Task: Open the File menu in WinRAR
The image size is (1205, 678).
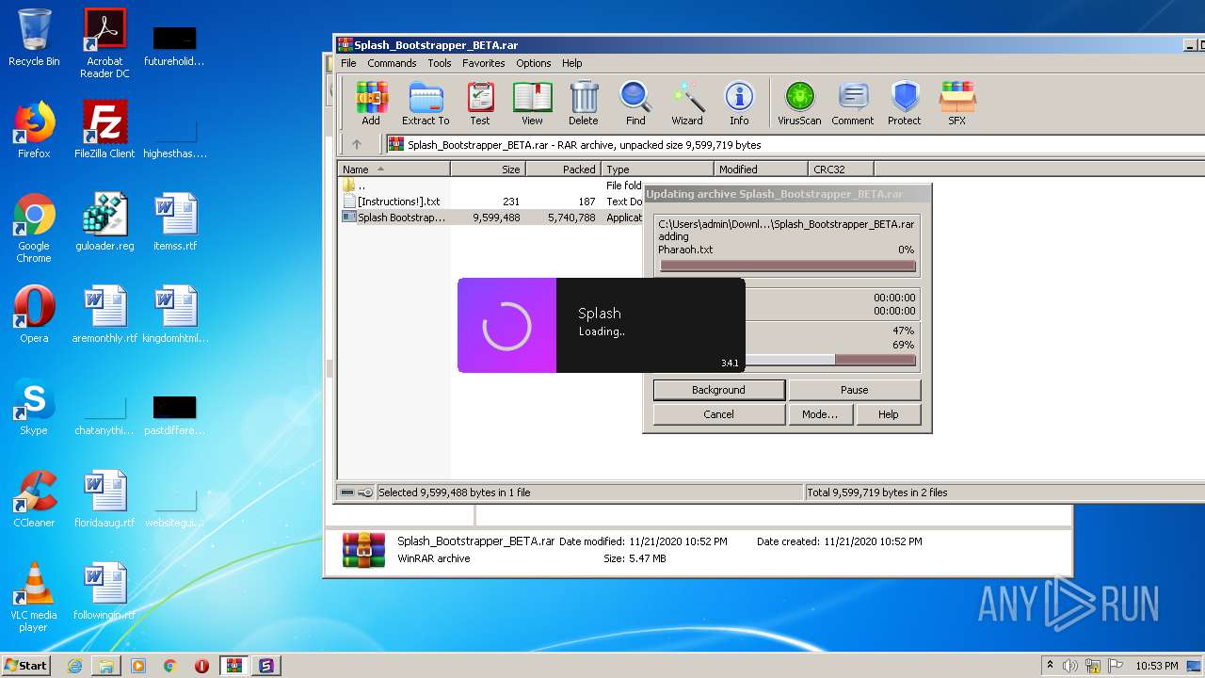Action: coord(348,63)
